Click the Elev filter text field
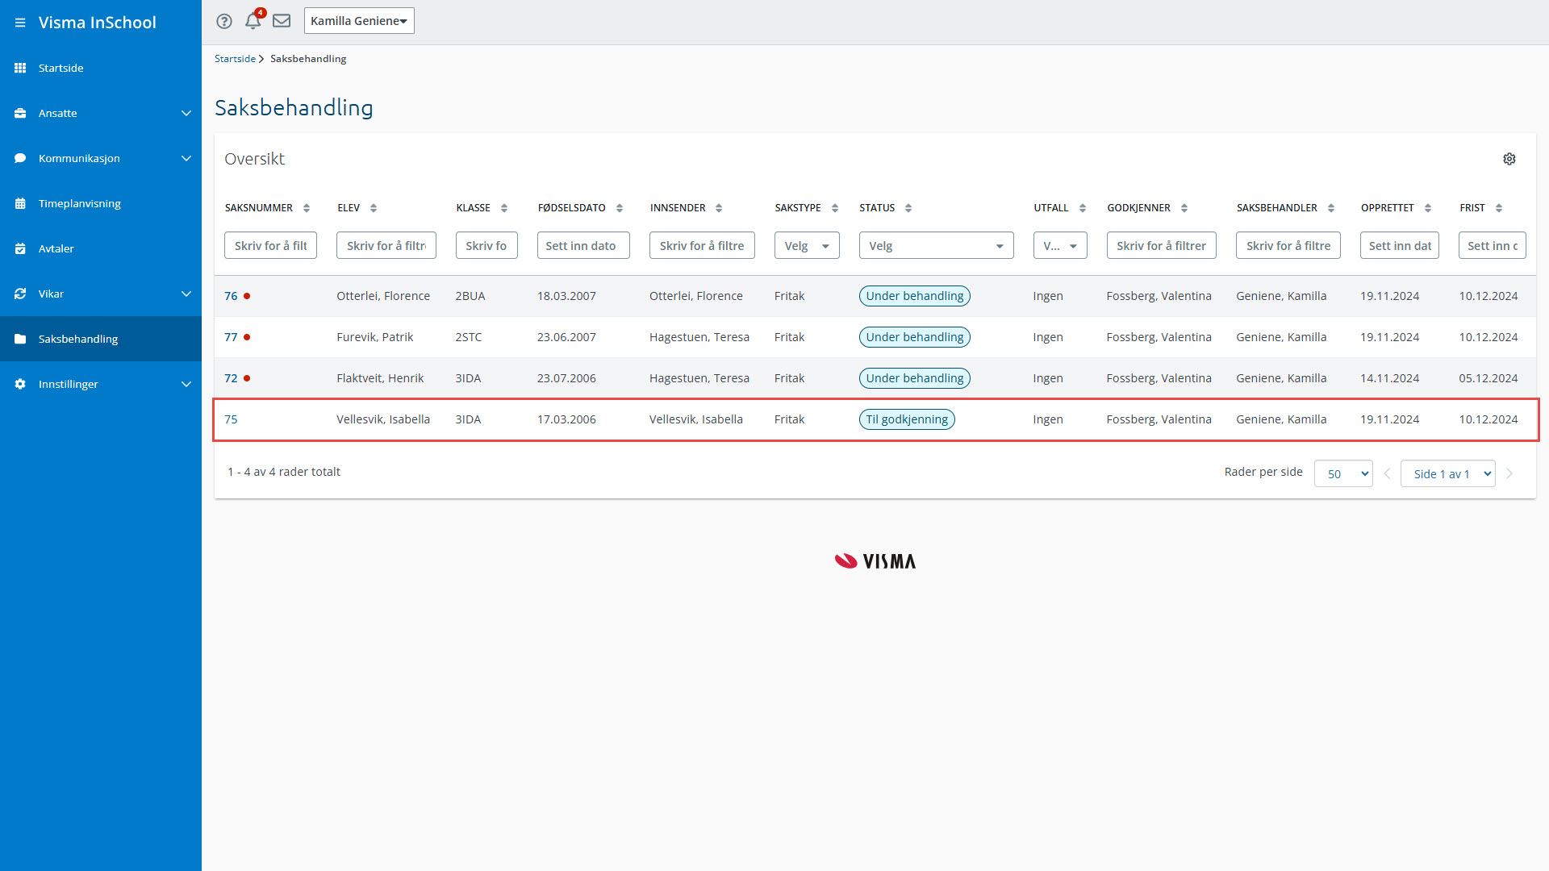The height and width of the screenshot is (871, 1549). [386, 246]
